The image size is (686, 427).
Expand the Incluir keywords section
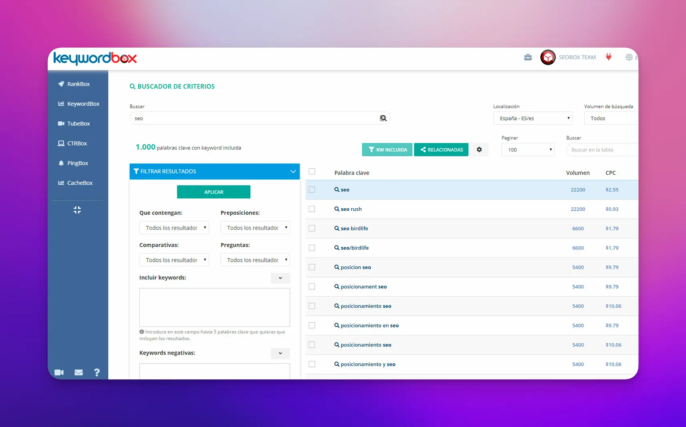(280, 278)
